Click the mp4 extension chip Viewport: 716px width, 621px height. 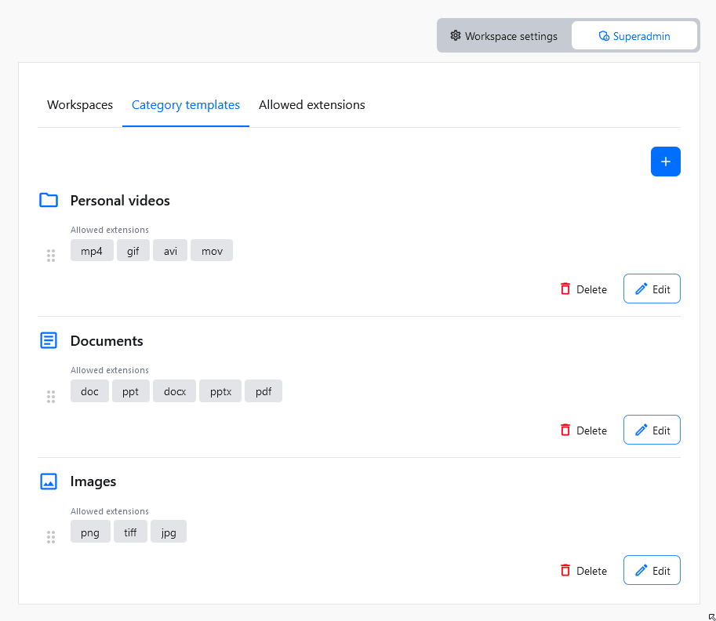click(x=92, y=251)
